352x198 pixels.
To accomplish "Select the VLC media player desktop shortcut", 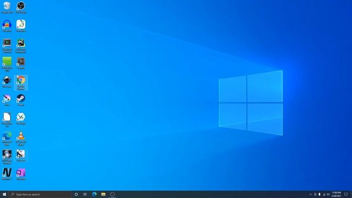I will (21, 139).
